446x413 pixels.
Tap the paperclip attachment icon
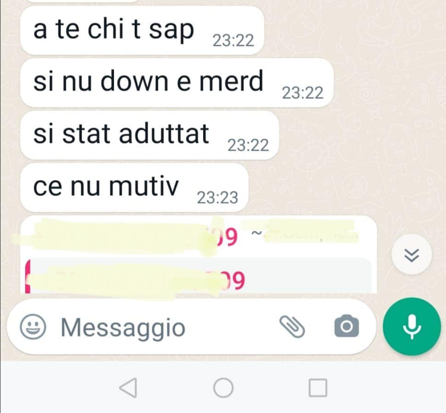tap(292, 327)
